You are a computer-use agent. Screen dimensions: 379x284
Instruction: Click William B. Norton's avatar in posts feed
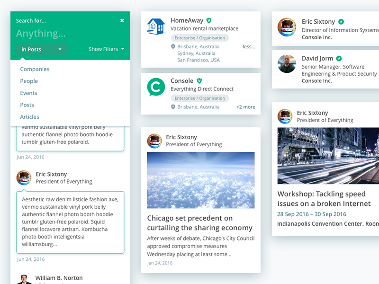pyautogui.click(x=24, y=279)
